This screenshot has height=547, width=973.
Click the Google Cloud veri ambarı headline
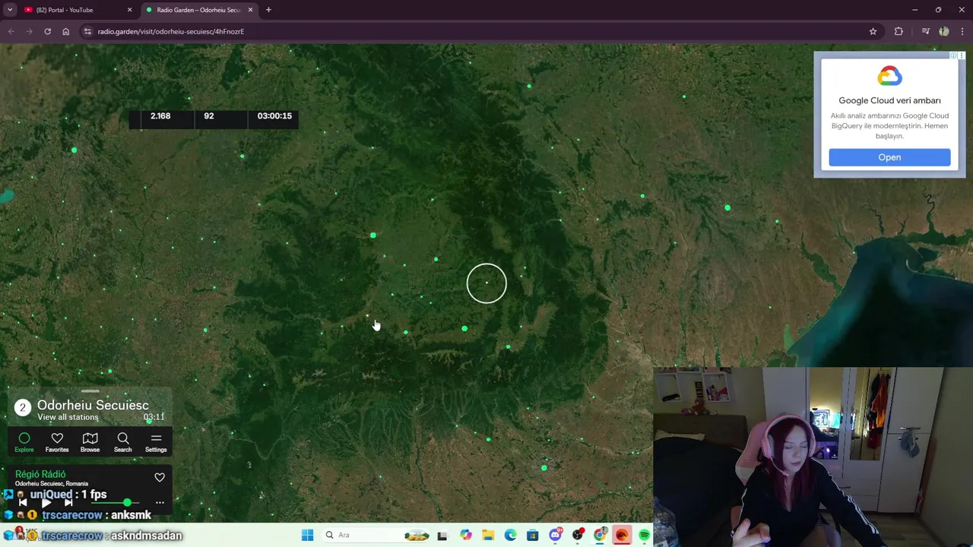[x=889, y=100]
